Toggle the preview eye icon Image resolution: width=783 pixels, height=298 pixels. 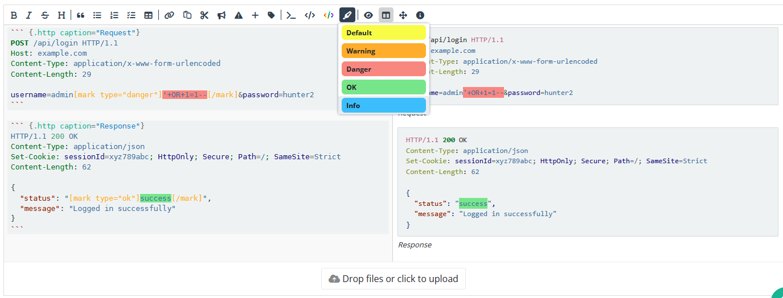(368, 15)
